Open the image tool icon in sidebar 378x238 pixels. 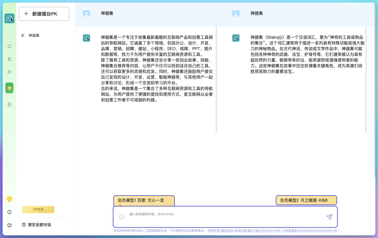pos(10,105)
